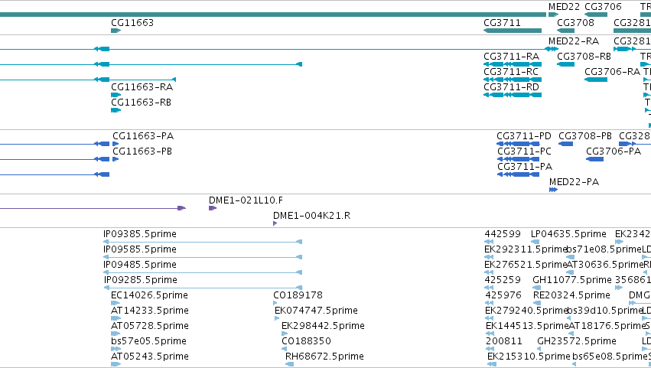
Task: Select the DME1-004K21.R marker
Action: pos(275,223)
